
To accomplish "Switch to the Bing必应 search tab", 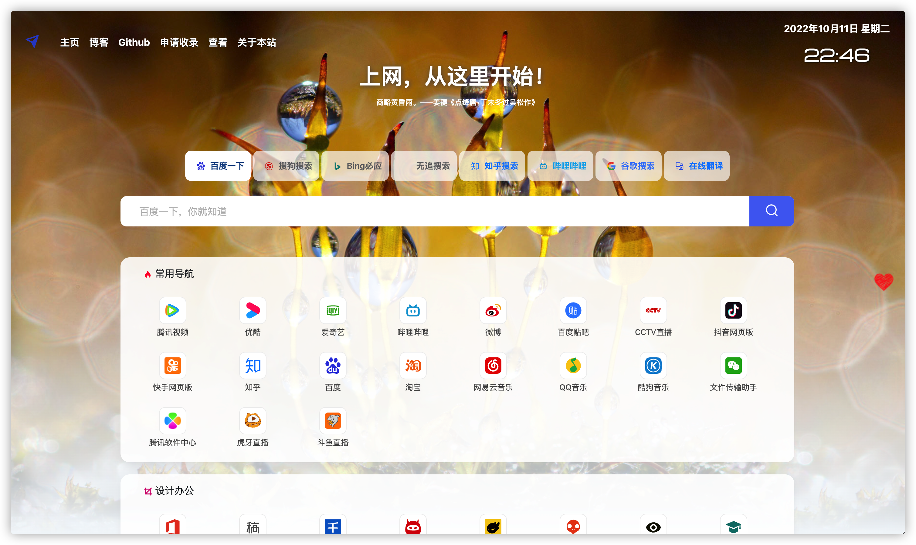I will [355, 166].
